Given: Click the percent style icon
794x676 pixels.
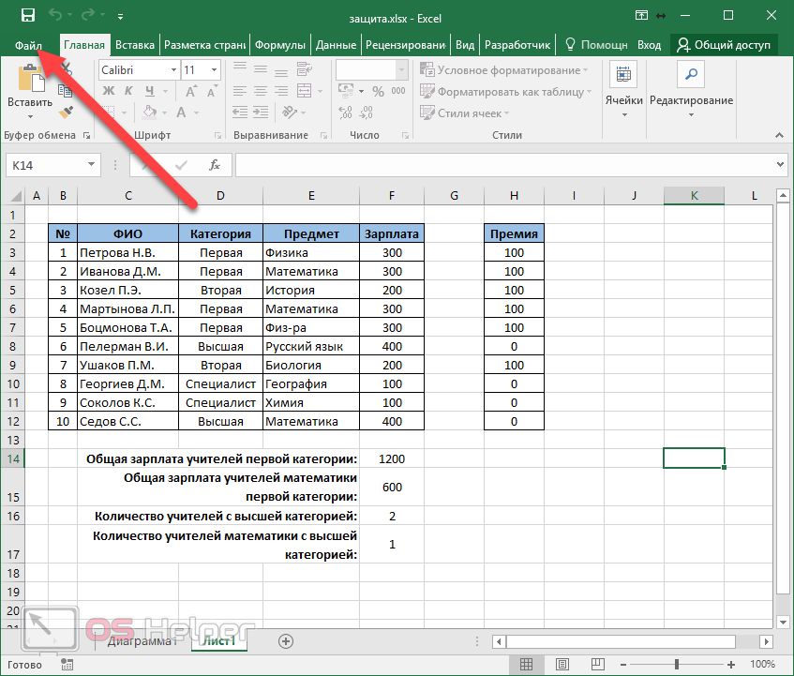Looking at the screenshot, I should pos(379,92).
